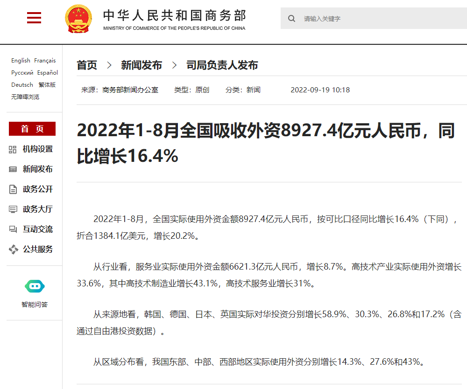Click the search magnifier icon
The height and width of the screenshot is (389, 467).
click(x=292, y=19)
